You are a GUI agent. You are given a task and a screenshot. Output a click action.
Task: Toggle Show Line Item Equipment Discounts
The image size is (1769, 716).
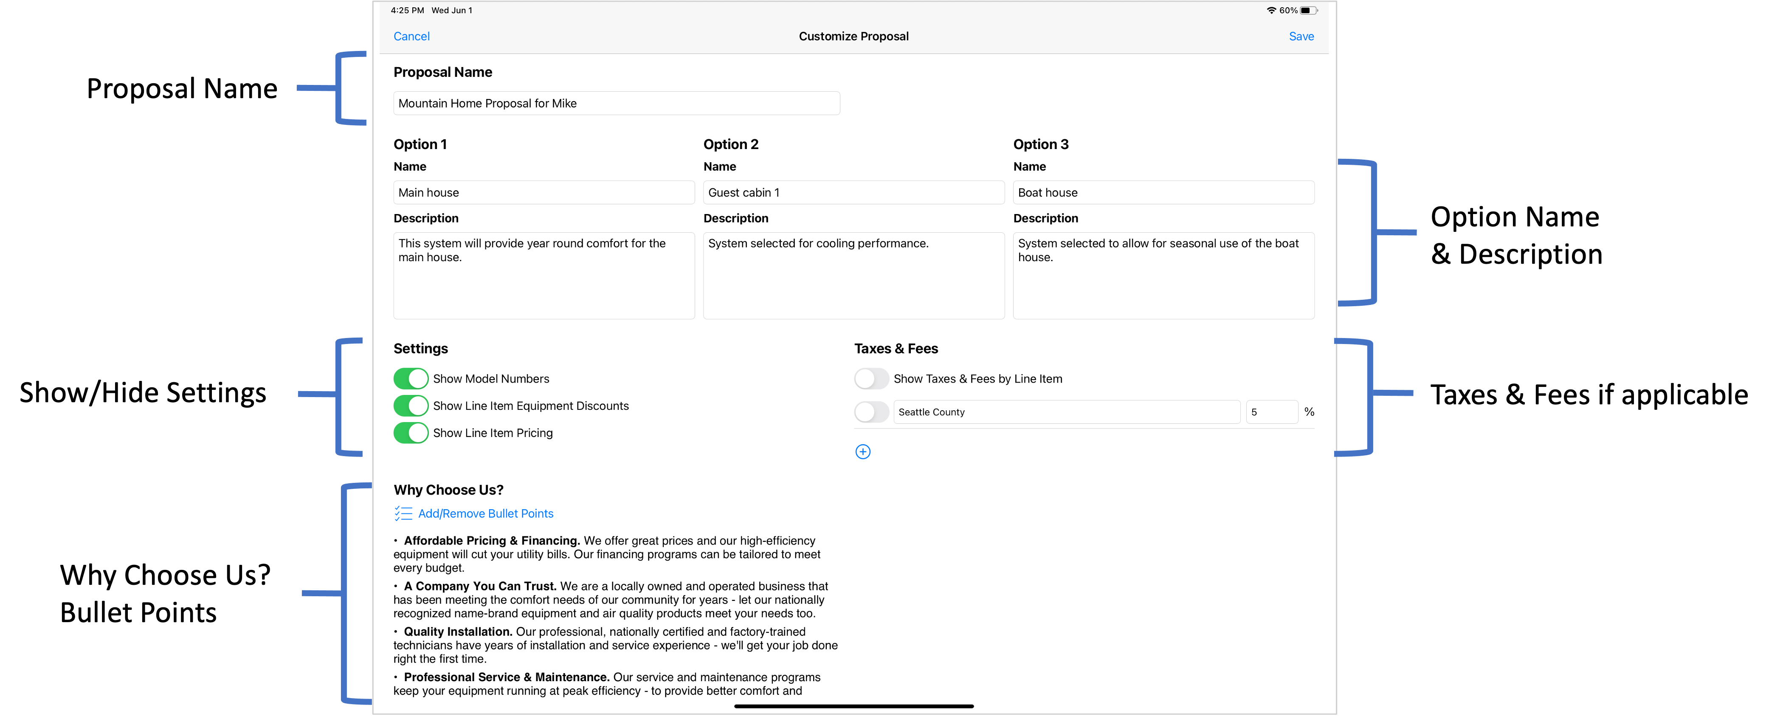tap(411, 406)
